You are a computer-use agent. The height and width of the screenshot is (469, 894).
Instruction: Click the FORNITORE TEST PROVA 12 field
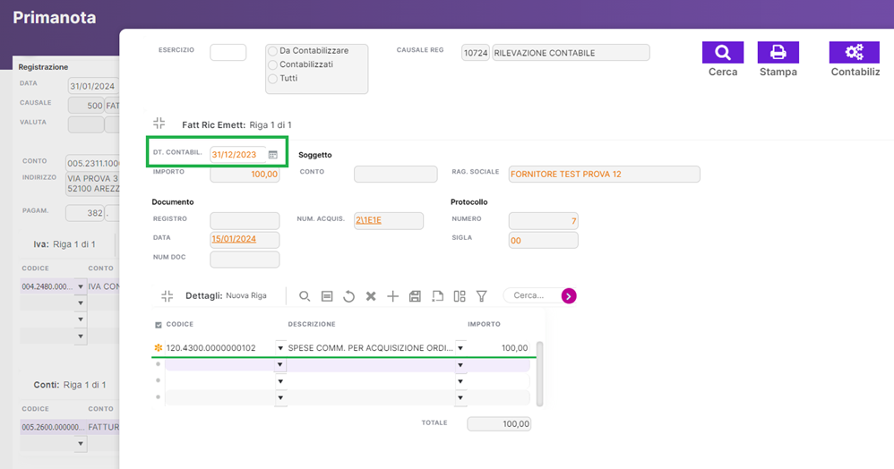[x=604, y=175]
